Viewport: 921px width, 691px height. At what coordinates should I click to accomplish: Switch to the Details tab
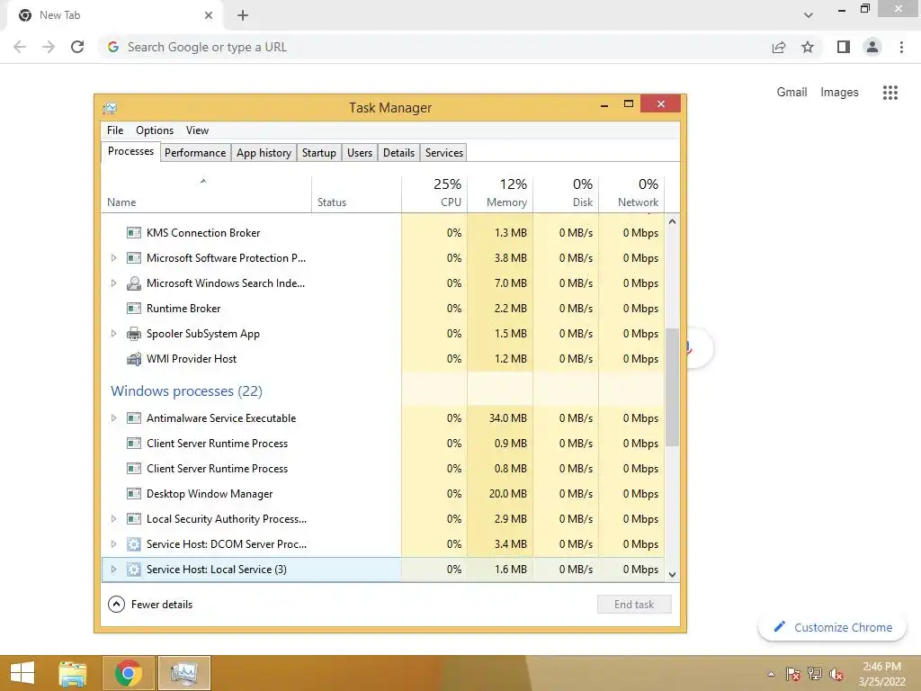point(398,153)
